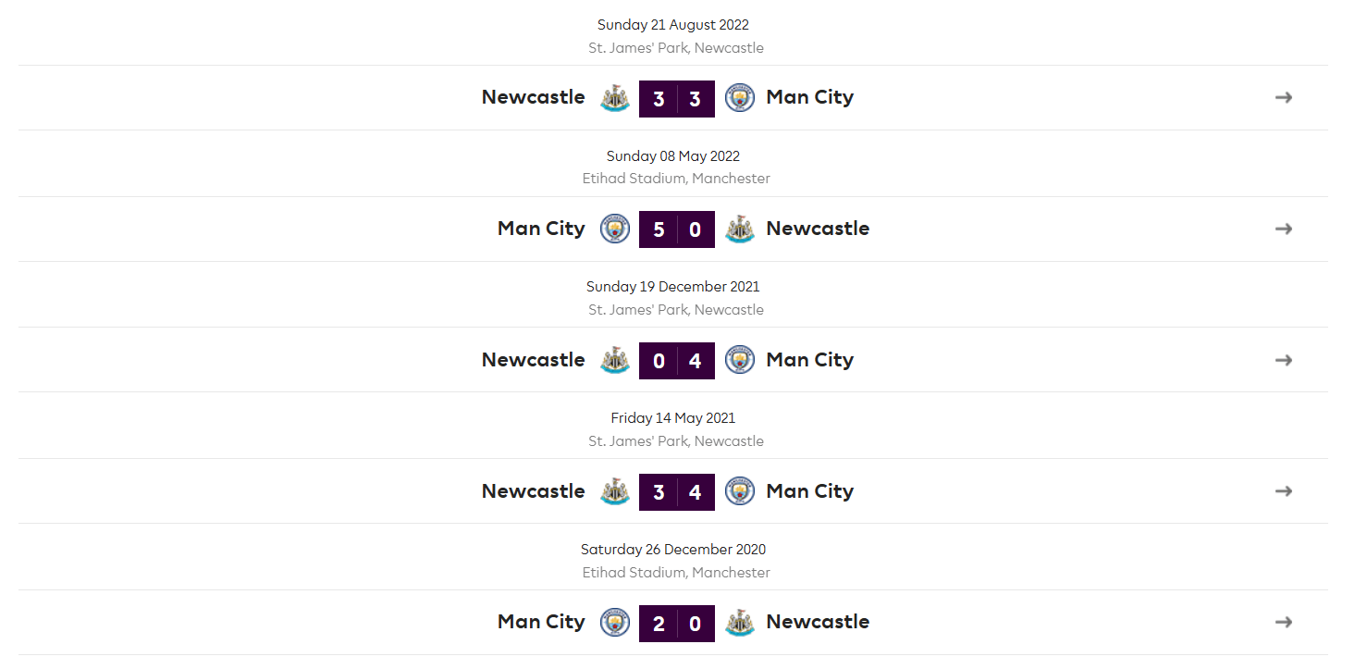Click Newcastle crest in the 5-0 match
This screenshot has width=1355, height=669.
[740, 229]
